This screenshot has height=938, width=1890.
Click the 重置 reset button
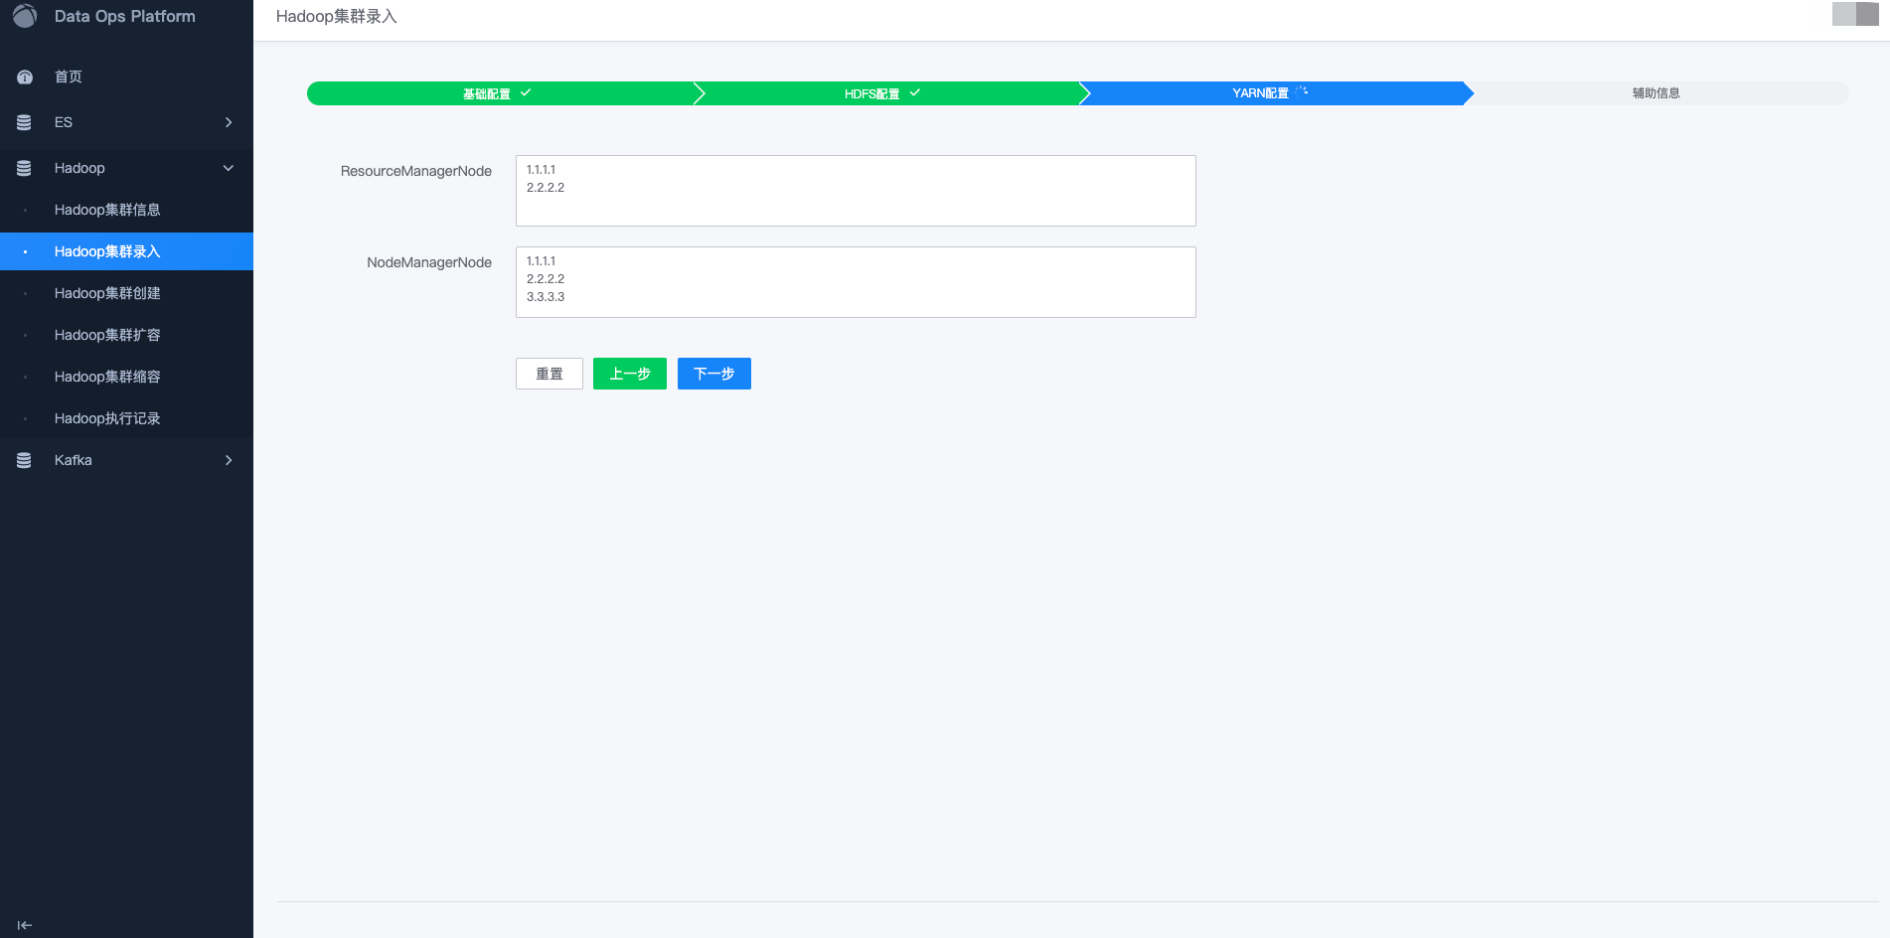(x=550, y=374)
